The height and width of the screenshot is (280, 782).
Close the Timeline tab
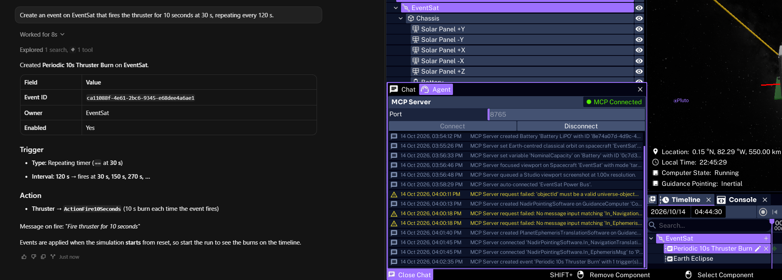coord(708,200)
